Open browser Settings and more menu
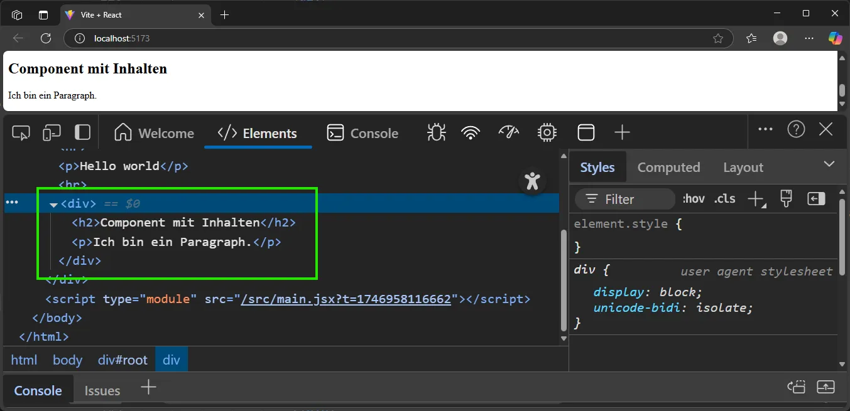The width and height of the screenshot is (850, 411). (x=809, y=38)
